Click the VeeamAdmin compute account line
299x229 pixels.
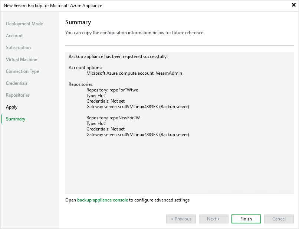(134, 73)
